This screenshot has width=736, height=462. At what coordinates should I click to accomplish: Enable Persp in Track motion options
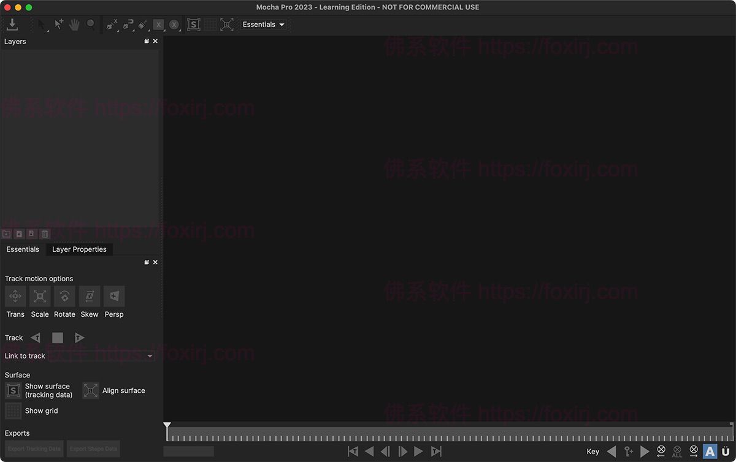coord(114,296)
